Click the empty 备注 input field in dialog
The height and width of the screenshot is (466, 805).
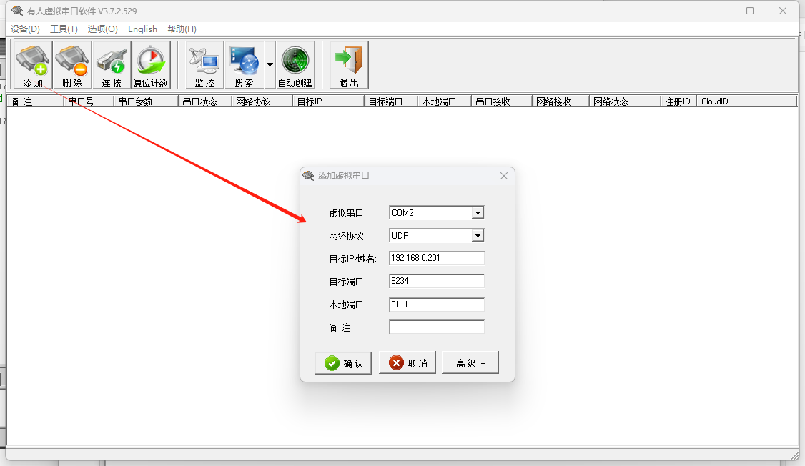click(436, 327)
